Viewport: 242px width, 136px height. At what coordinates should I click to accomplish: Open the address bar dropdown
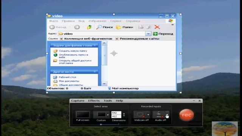coord(148,34)
